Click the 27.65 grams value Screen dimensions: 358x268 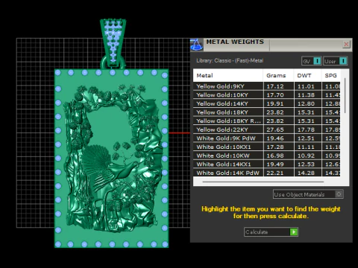[275, 130]
